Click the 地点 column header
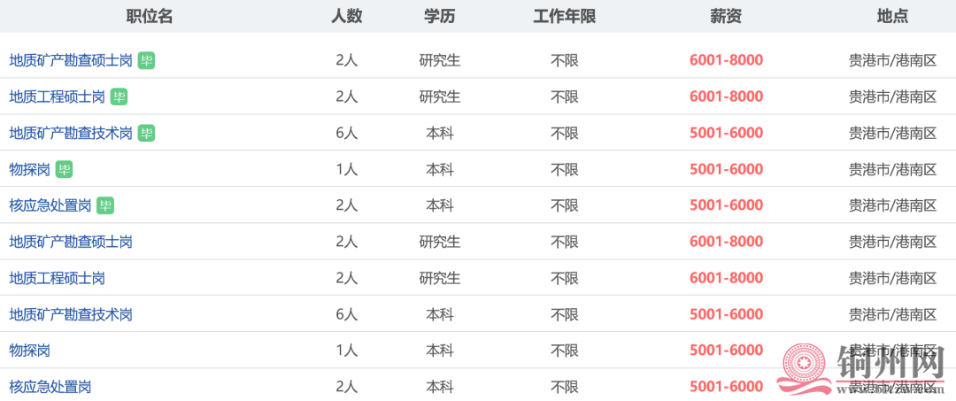This screenshot has width=956, height=401. (892, 17)
